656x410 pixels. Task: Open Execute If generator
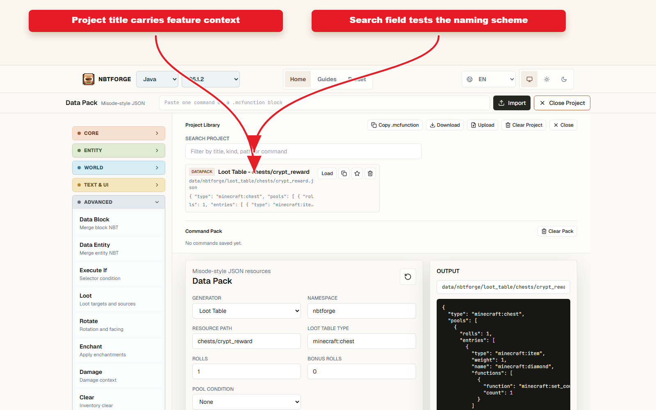[118, 274]
